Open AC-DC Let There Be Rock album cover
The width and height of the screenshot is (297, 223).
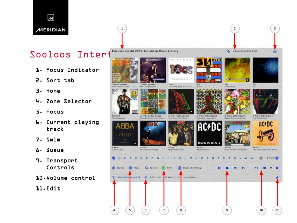coord(153,133)
